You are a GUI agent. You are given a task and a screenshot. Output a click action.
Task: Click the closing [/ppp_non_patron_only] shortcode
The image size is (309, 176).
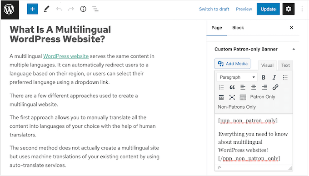(x=249, y=158)
